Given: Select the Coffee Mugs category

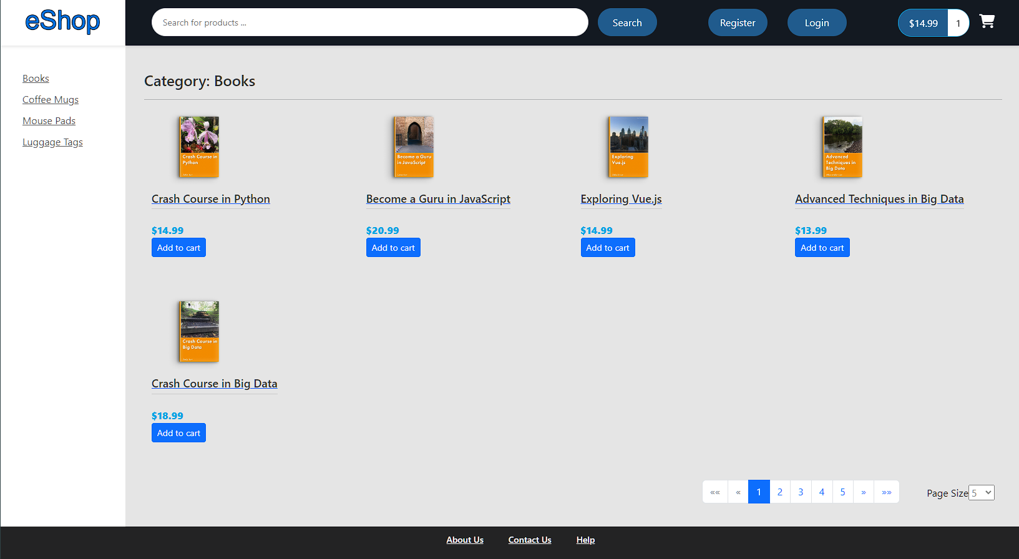Looking at the screenshot, I should pos(51,100).
